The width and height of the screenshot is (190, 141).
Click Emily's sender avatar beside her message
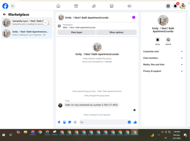[x=60, y=105]
